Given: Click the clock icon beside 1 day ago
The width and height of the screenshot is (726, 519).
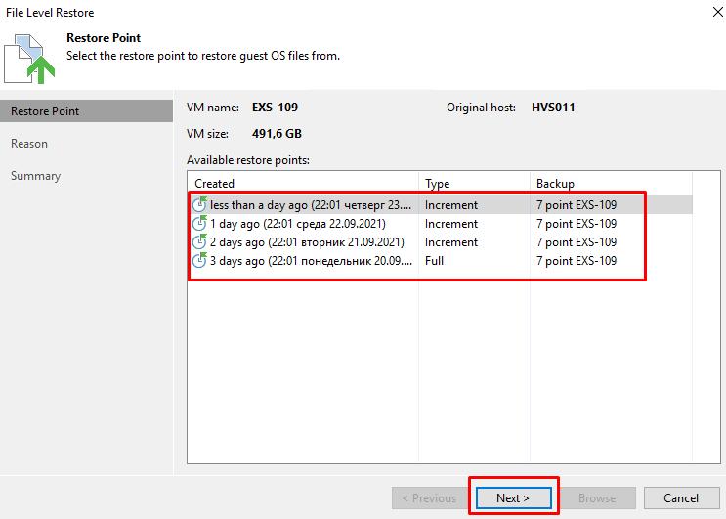Looking at the screenshot, I should click(200, 224).
